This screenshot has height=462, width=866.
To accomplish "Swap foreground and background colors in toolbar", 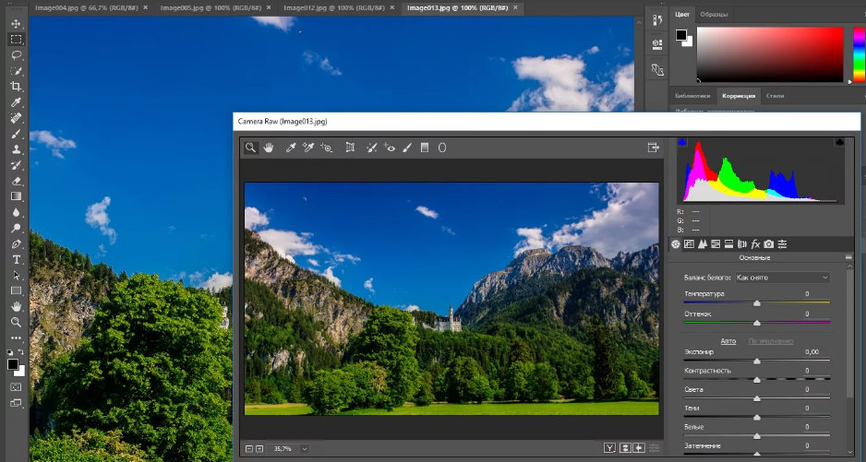I will pos(20,352).
